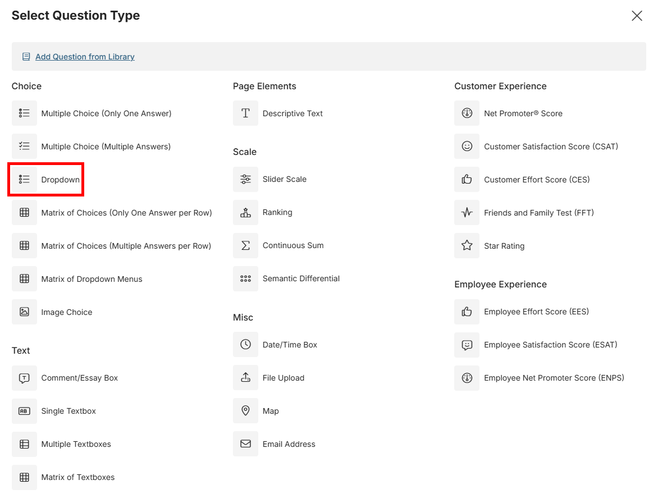Click the Multiple Textboxes icon
The image size is (649, 503).
pyautogui.click(x=24, y=444)
